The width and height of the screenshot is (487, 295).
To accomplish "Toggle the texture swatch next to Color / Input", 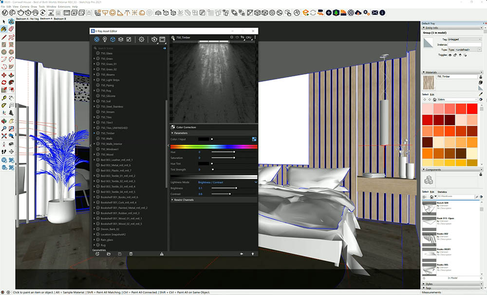I will coord(255,139).
